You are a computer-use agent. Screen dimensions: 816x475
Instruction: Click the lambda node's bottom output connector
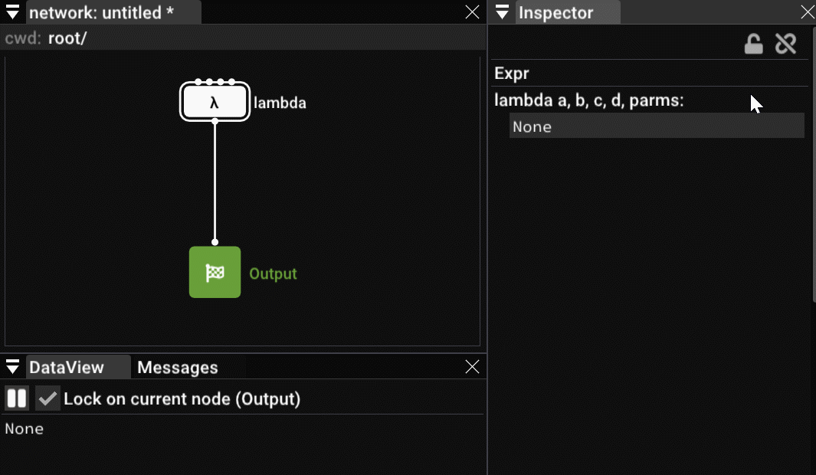tap(215, 121)
